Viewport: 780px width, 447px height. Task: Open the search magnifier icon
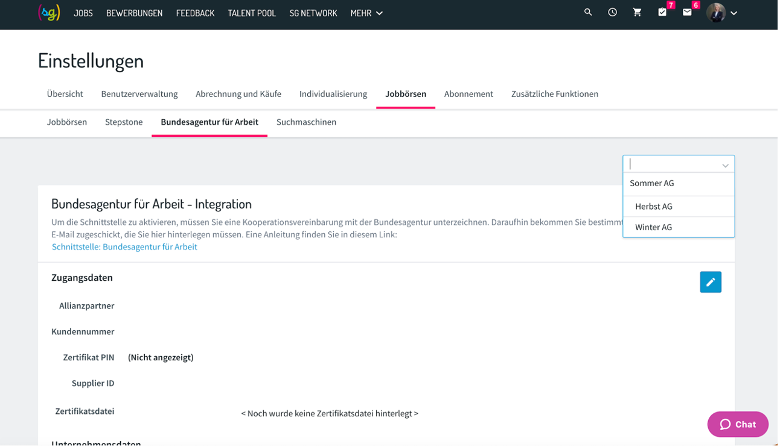[x=588, y=12]
